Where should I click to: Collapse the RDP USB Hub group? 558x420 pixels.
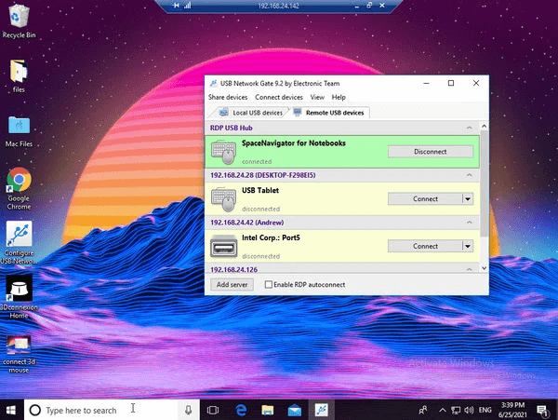[x=471, y=128]
